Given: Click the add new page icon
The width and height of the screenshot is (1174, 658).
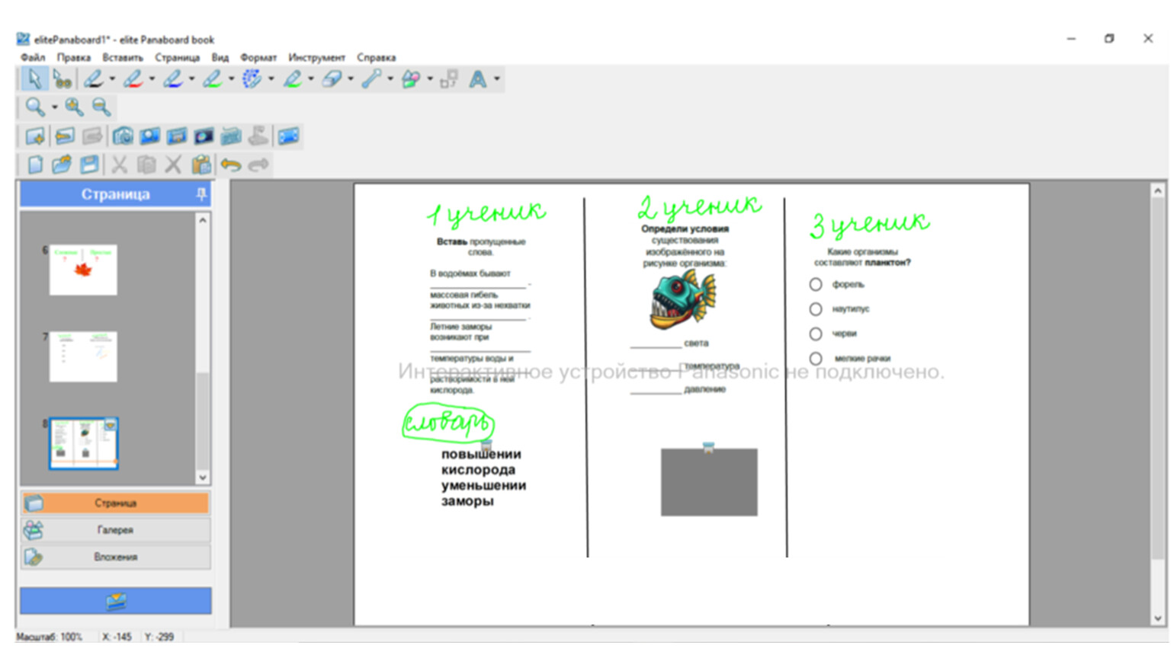Looking at the screenshot, I should pos(35,137).
